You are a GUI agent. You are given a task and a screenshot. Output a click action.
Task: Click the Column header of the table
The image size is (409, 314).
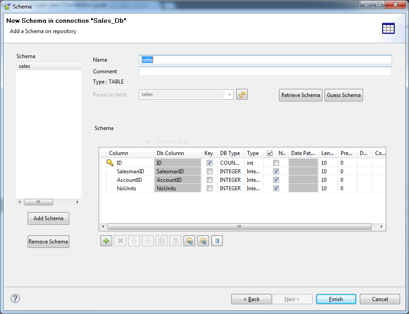tap(130, 153)
